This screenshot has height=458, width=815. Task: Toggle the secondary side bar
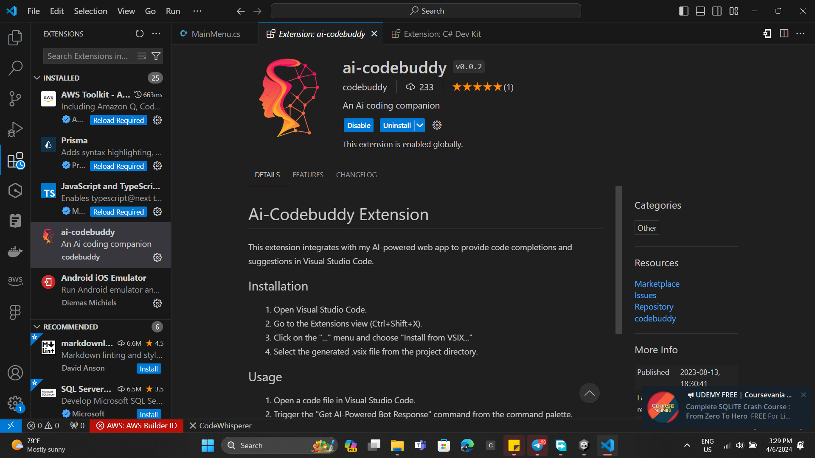[x=717, y=11]
